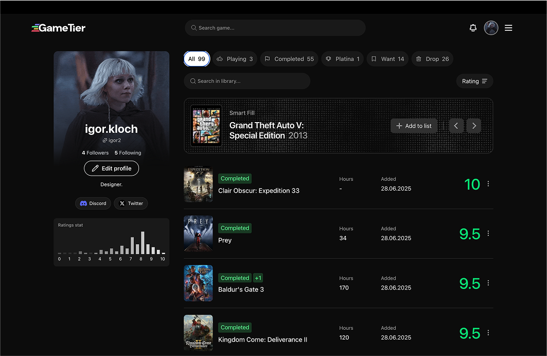Click the Grand Theft Auto V: Special Edition title
Image resolution: width=547 pixels, height=356 pixels.
(267, 130)
